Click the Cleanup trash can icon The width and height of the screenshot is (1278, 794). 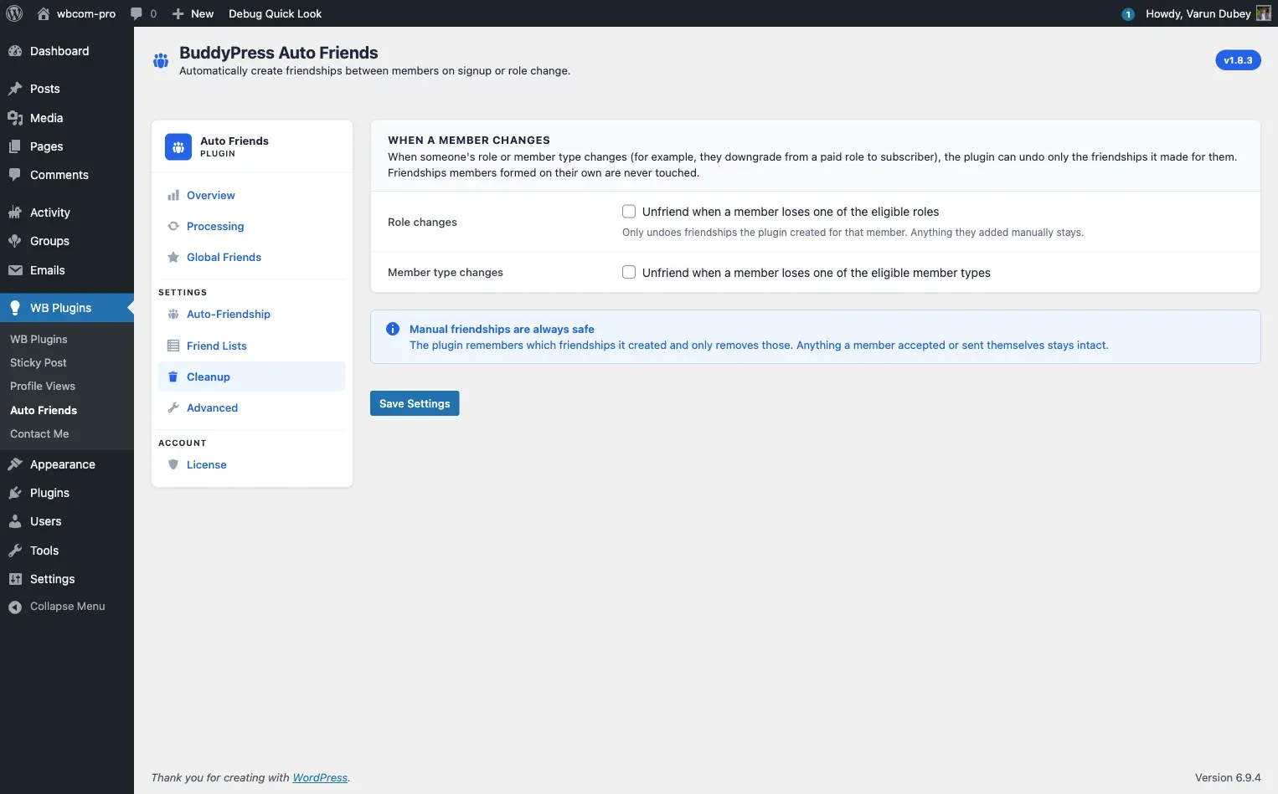173,377
